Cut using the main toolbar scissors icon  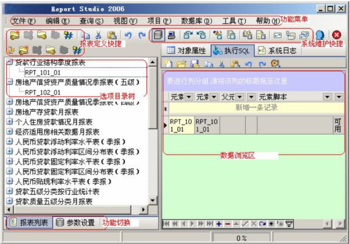click(98, 35)
